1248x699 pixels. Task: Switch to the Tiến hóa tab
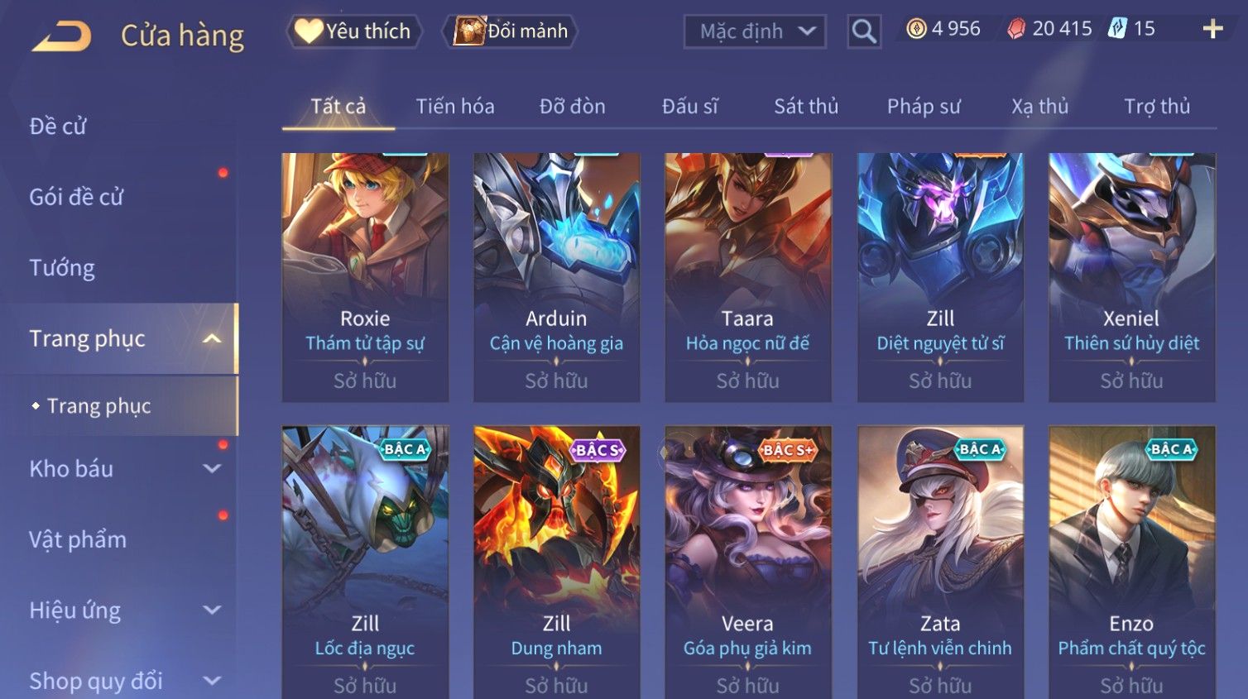[x=455, y=107]
